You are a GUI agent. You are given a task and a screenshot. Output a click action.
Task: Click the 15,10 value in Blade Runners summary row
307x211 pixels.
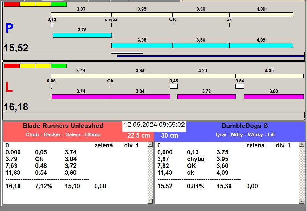[72, 186]
